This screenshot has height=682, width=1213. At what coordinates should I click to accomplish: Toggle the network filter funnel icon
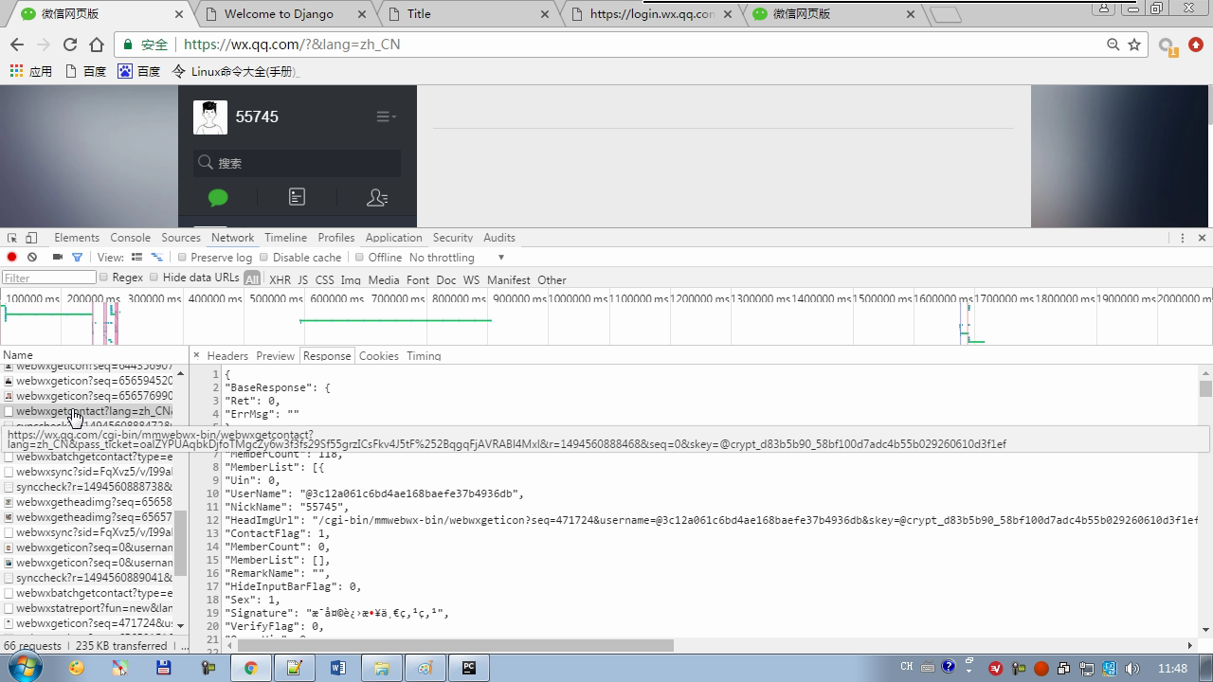click(x=77, y=257)
